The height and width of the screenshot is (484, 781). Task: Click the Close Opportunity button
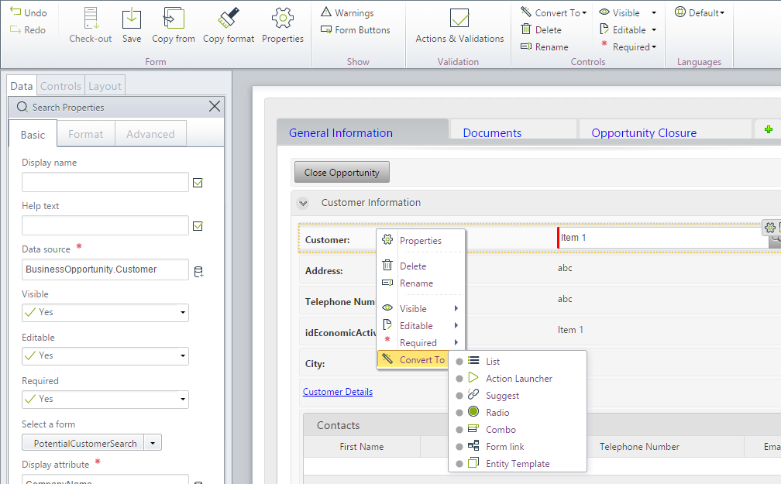point(342,172)
